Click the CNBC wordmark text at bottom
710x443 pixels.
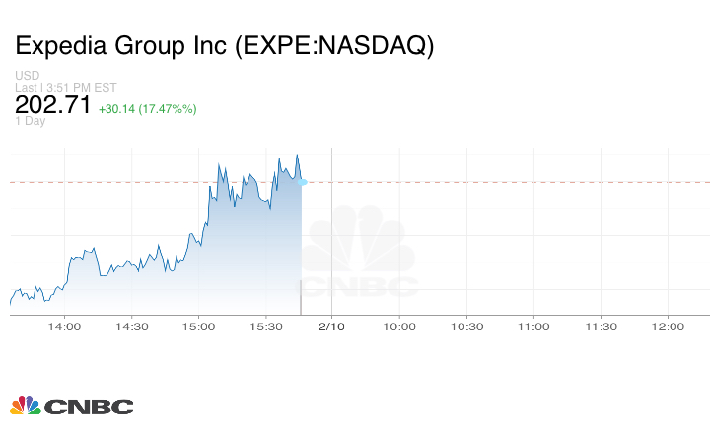point(89,407)
